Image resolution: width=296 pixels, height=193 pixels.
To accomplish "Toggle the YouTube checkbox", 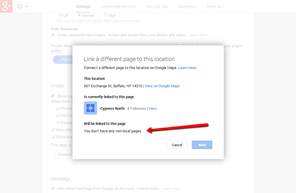I will (58, 116).
